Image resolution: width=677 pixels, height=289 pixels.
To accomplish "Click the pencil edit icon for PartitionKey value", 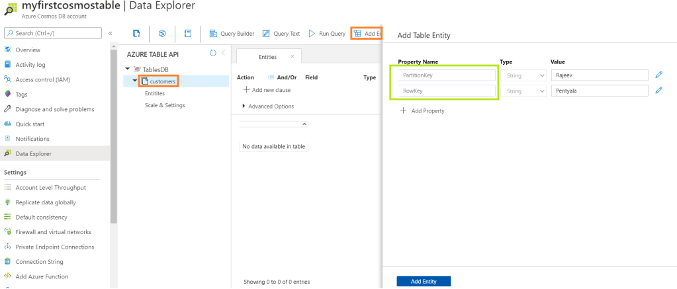I will [x=658, y=75].
